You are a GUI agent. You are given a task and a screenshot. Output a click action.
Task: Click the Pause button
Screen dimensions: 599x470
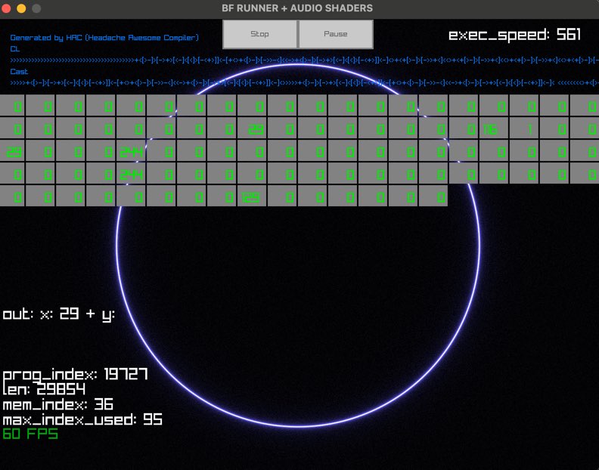point(336,34)
